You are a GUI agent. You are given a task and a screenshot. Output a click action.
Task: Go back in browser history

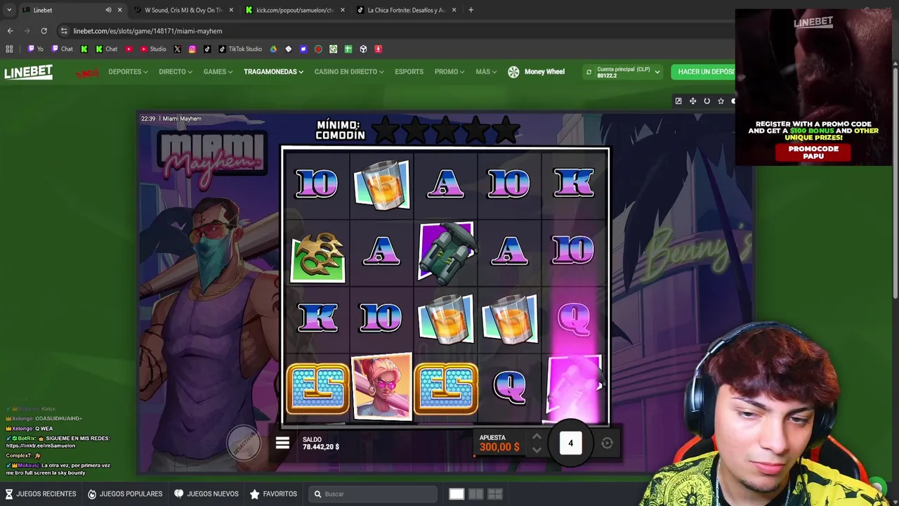pyautogui.click(x=10, y=31)
